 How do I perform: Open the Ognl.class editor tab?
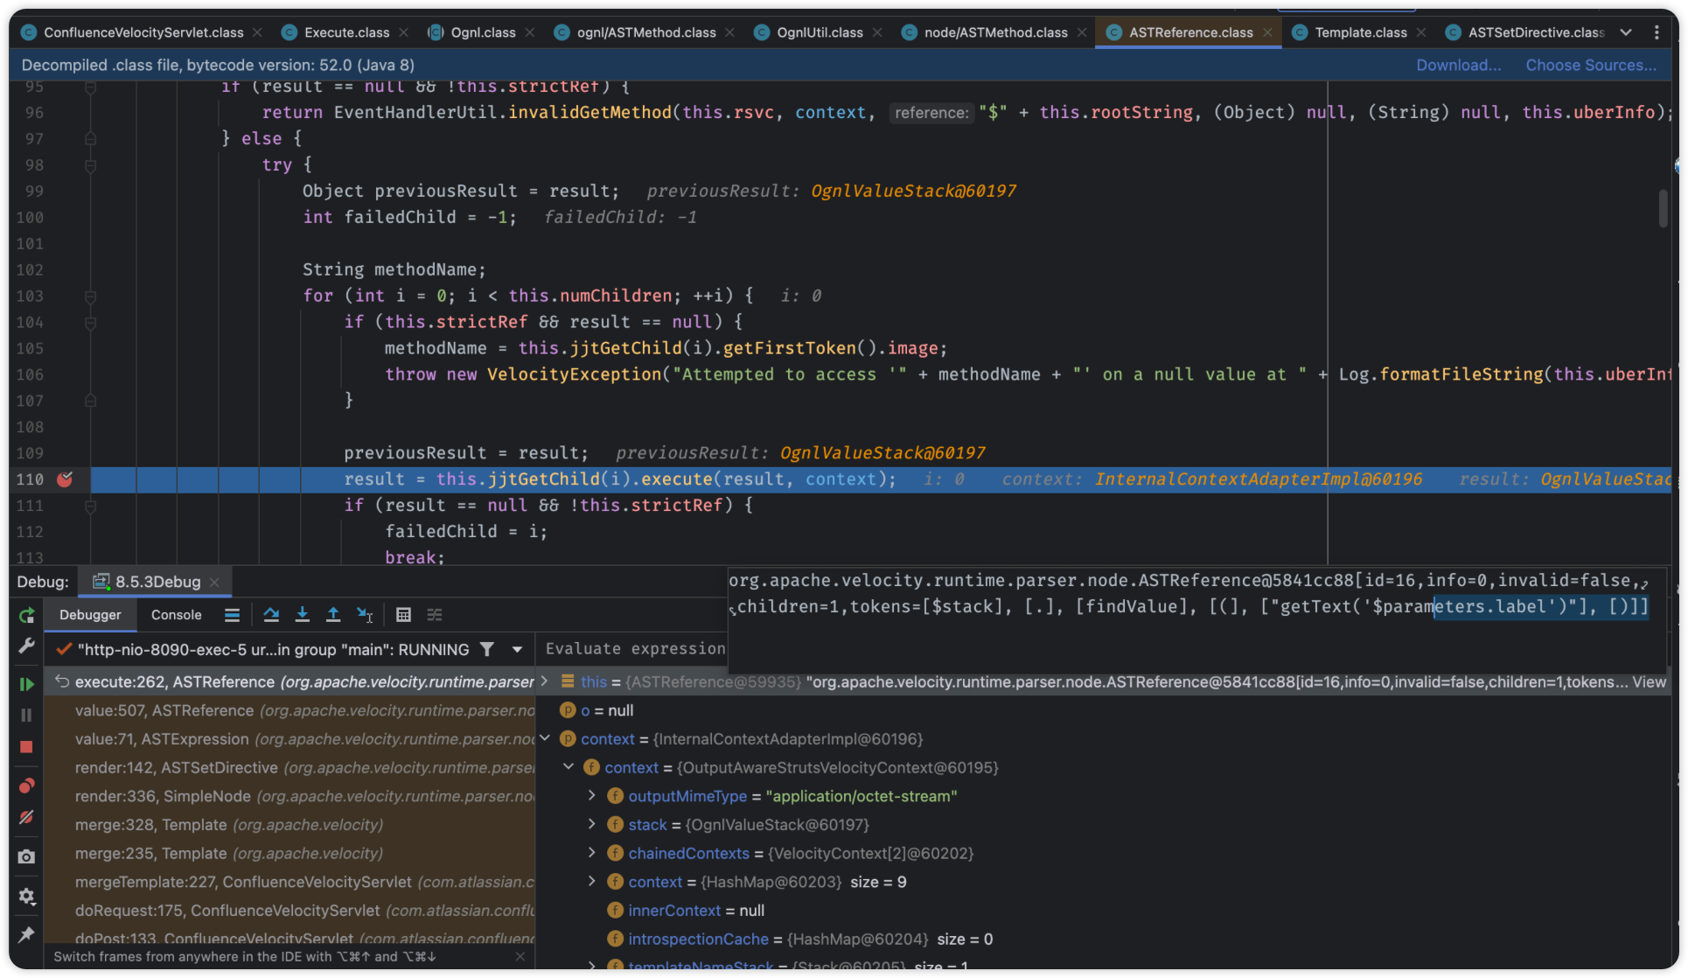483,32
